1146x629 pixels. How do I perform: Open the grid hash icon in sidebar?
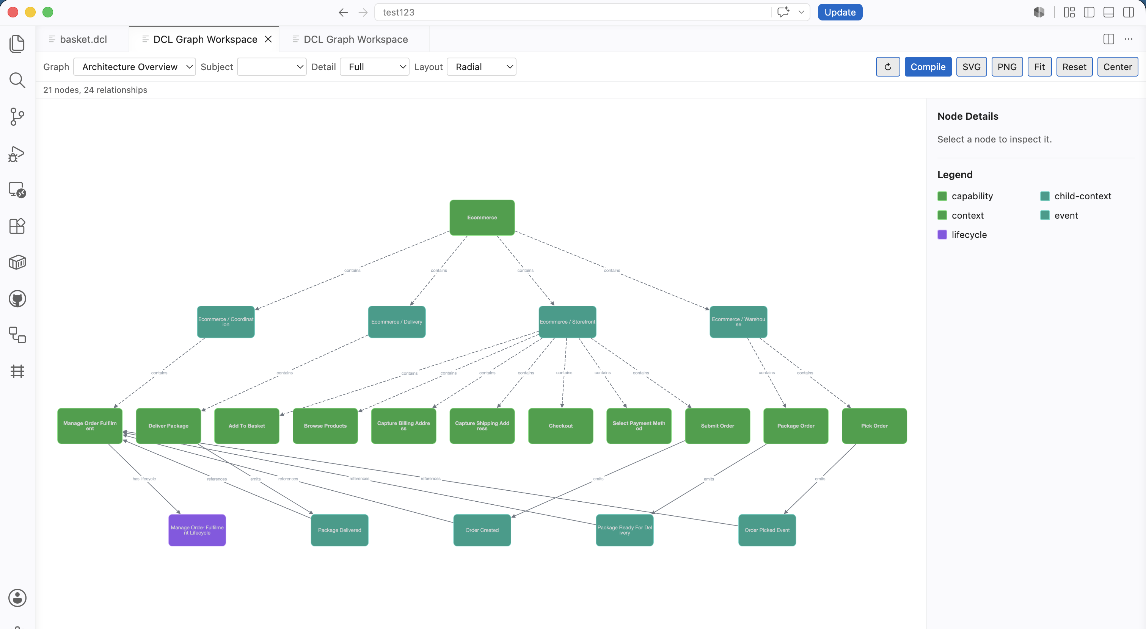[x=17, y=371]
